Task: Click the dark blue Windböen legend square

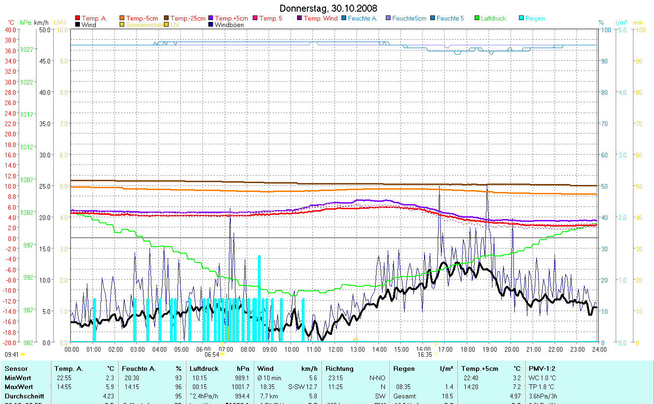Action: click(211, 25)
